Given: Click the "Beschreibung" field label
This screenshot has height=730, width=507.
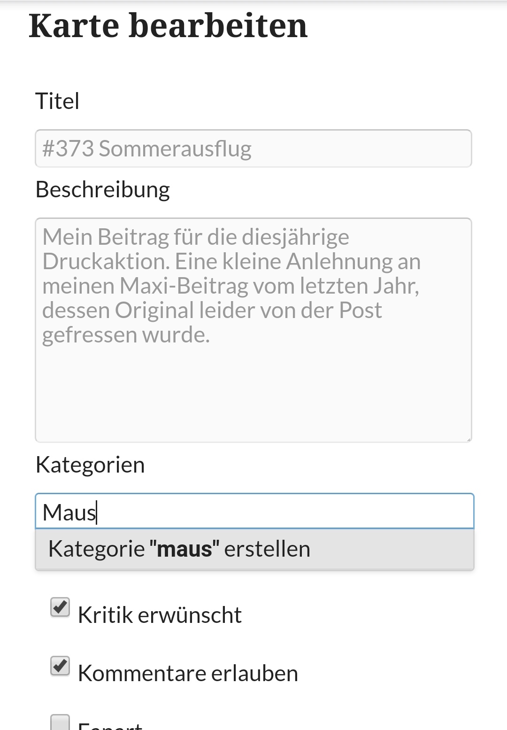Looking at the screenshot, I should coord(102,190).
